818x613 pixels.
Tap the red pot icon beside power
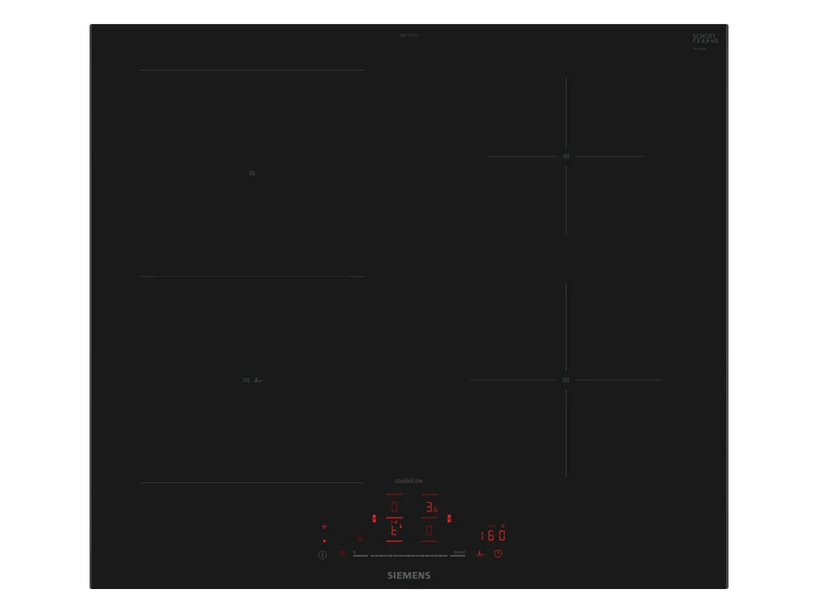pos(342,554)
